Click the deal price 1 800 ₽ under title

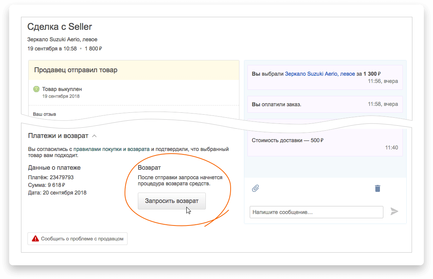tap(93, 49)
